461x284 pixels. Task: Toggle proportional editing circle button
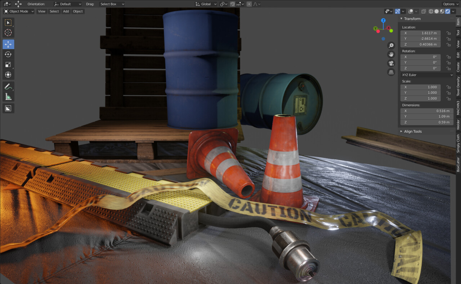coord(249,4)
